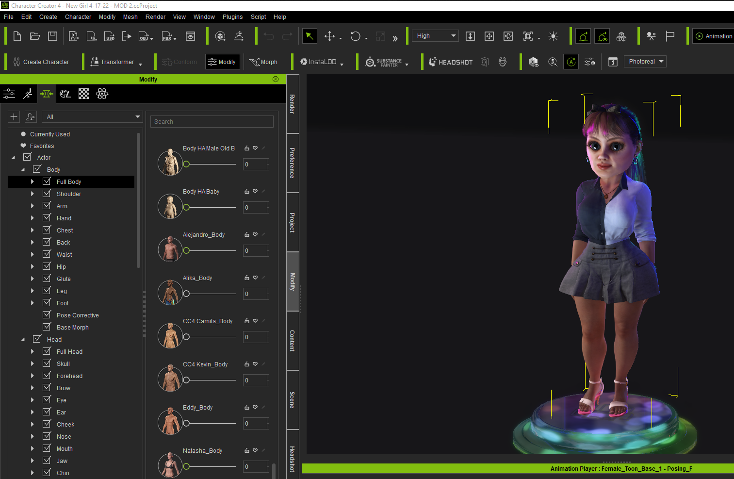Toggle the Actor checkbox
The image size is (734, 479).
[28, 157]
